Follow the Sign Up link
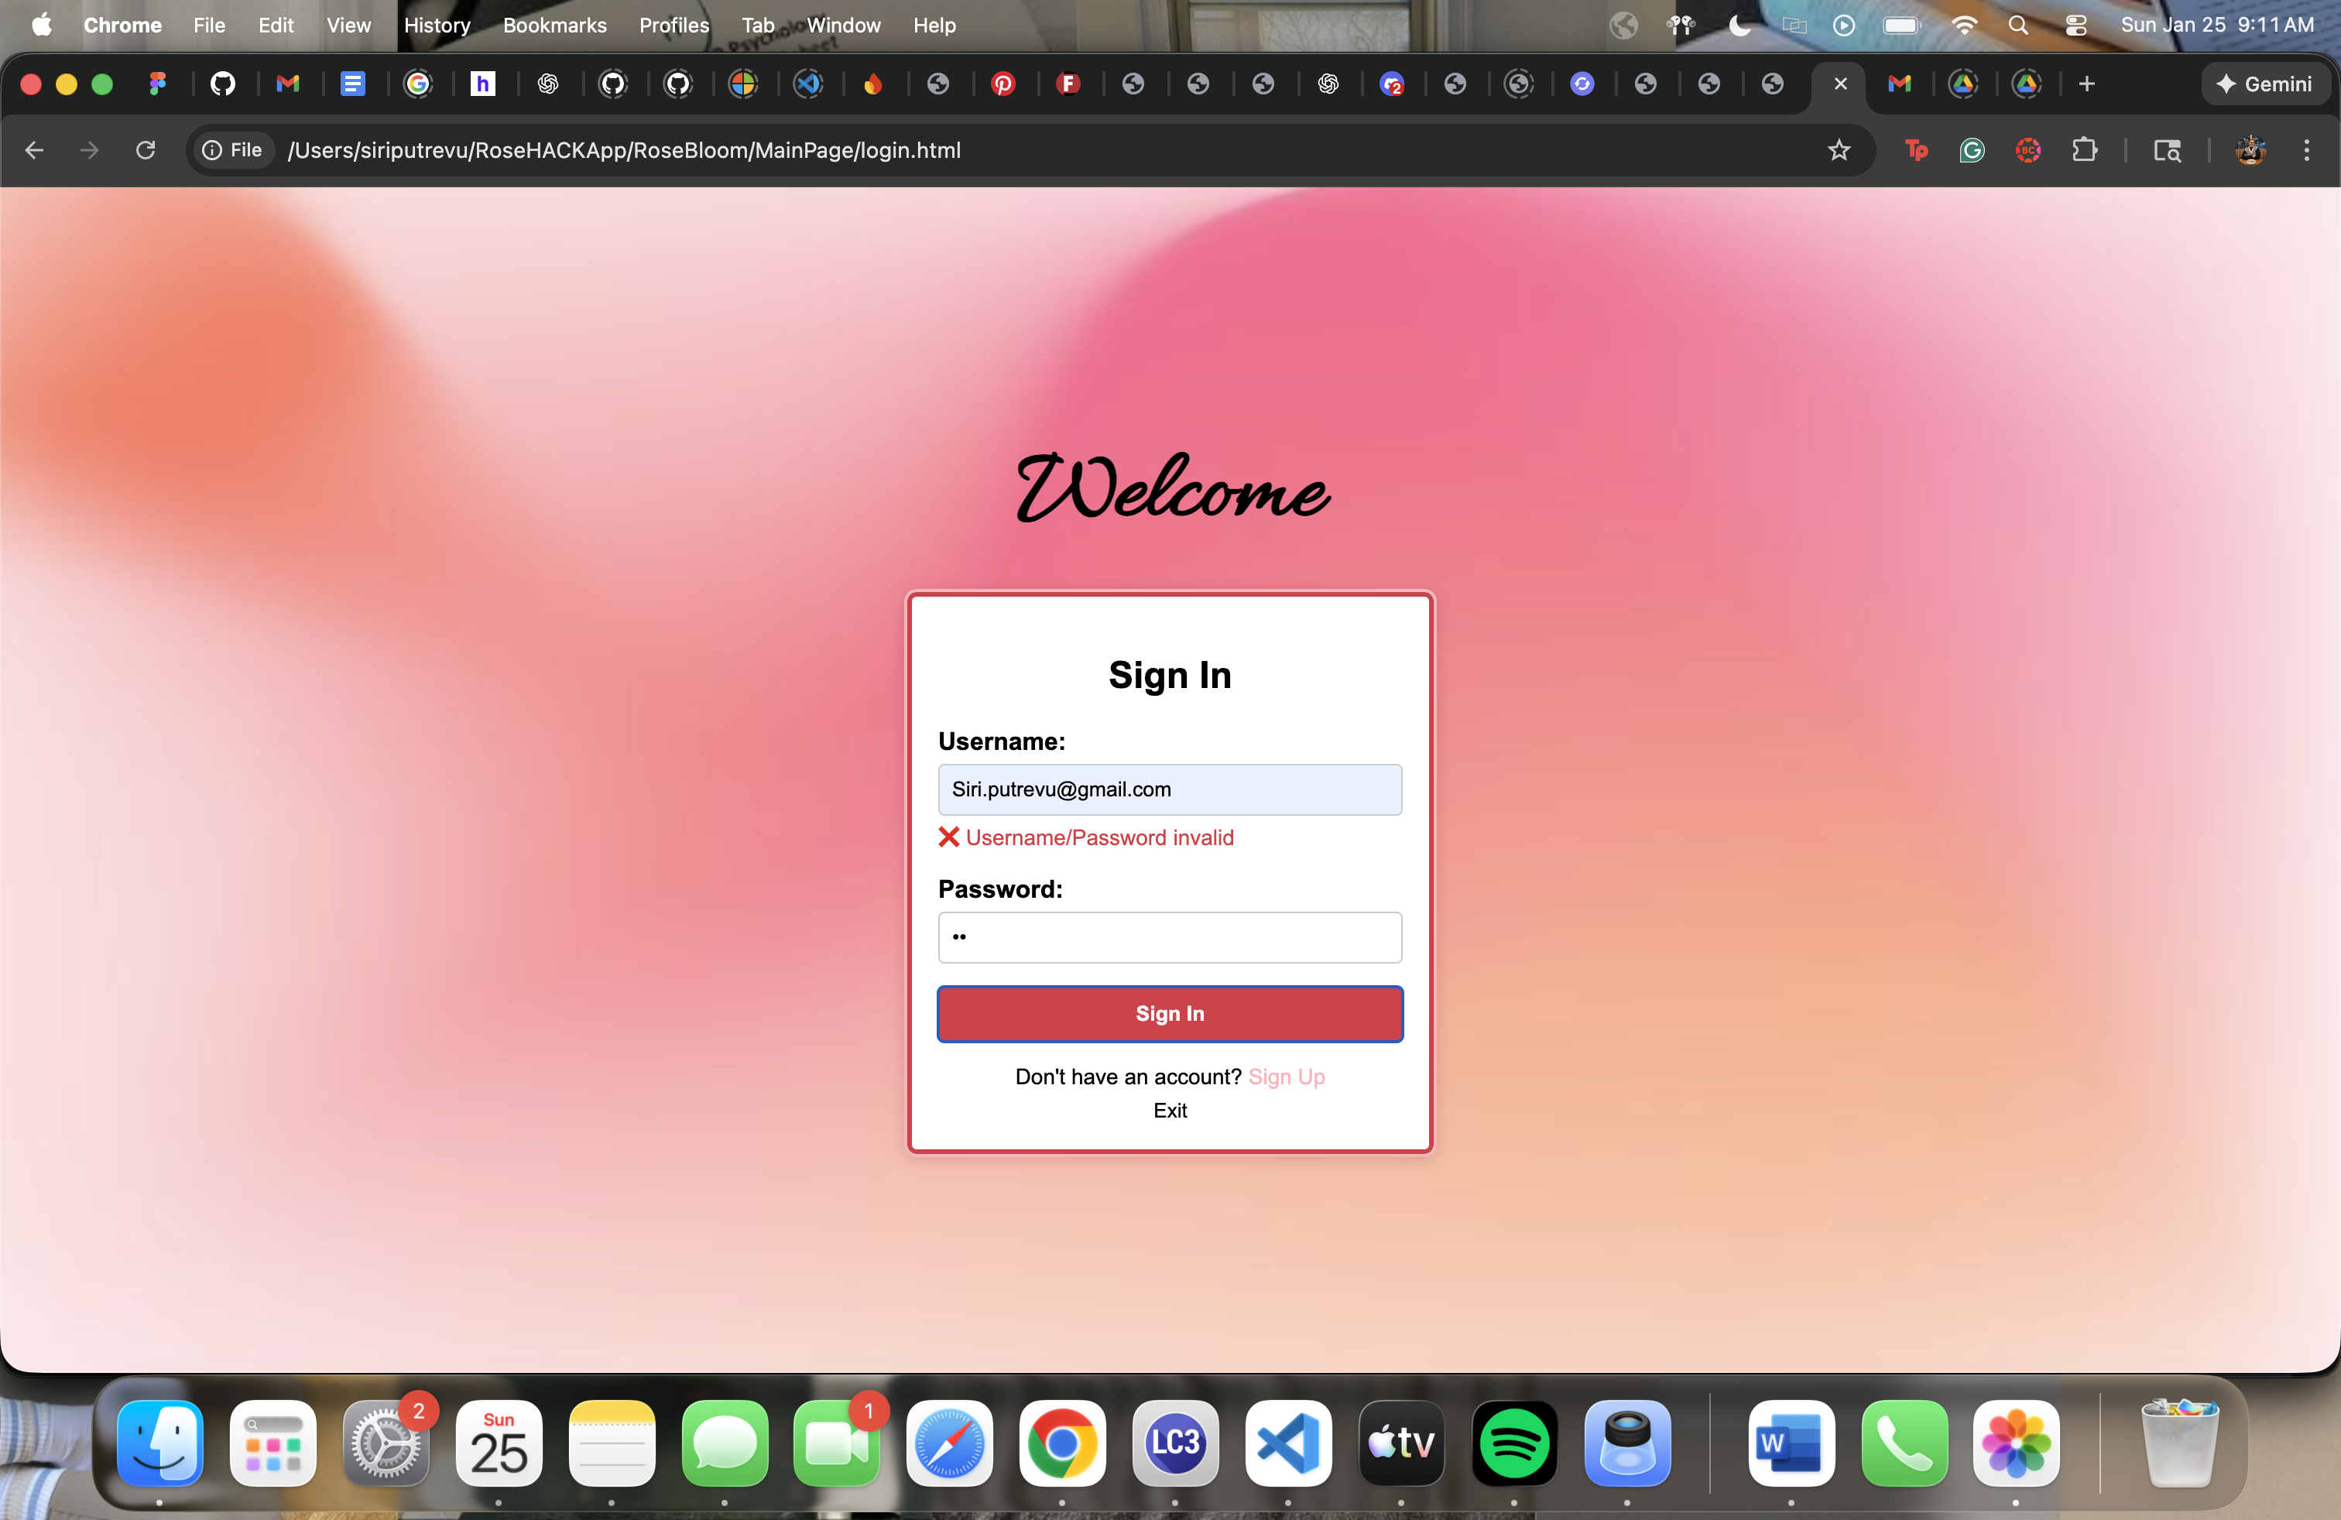 pos(1286,1077)
